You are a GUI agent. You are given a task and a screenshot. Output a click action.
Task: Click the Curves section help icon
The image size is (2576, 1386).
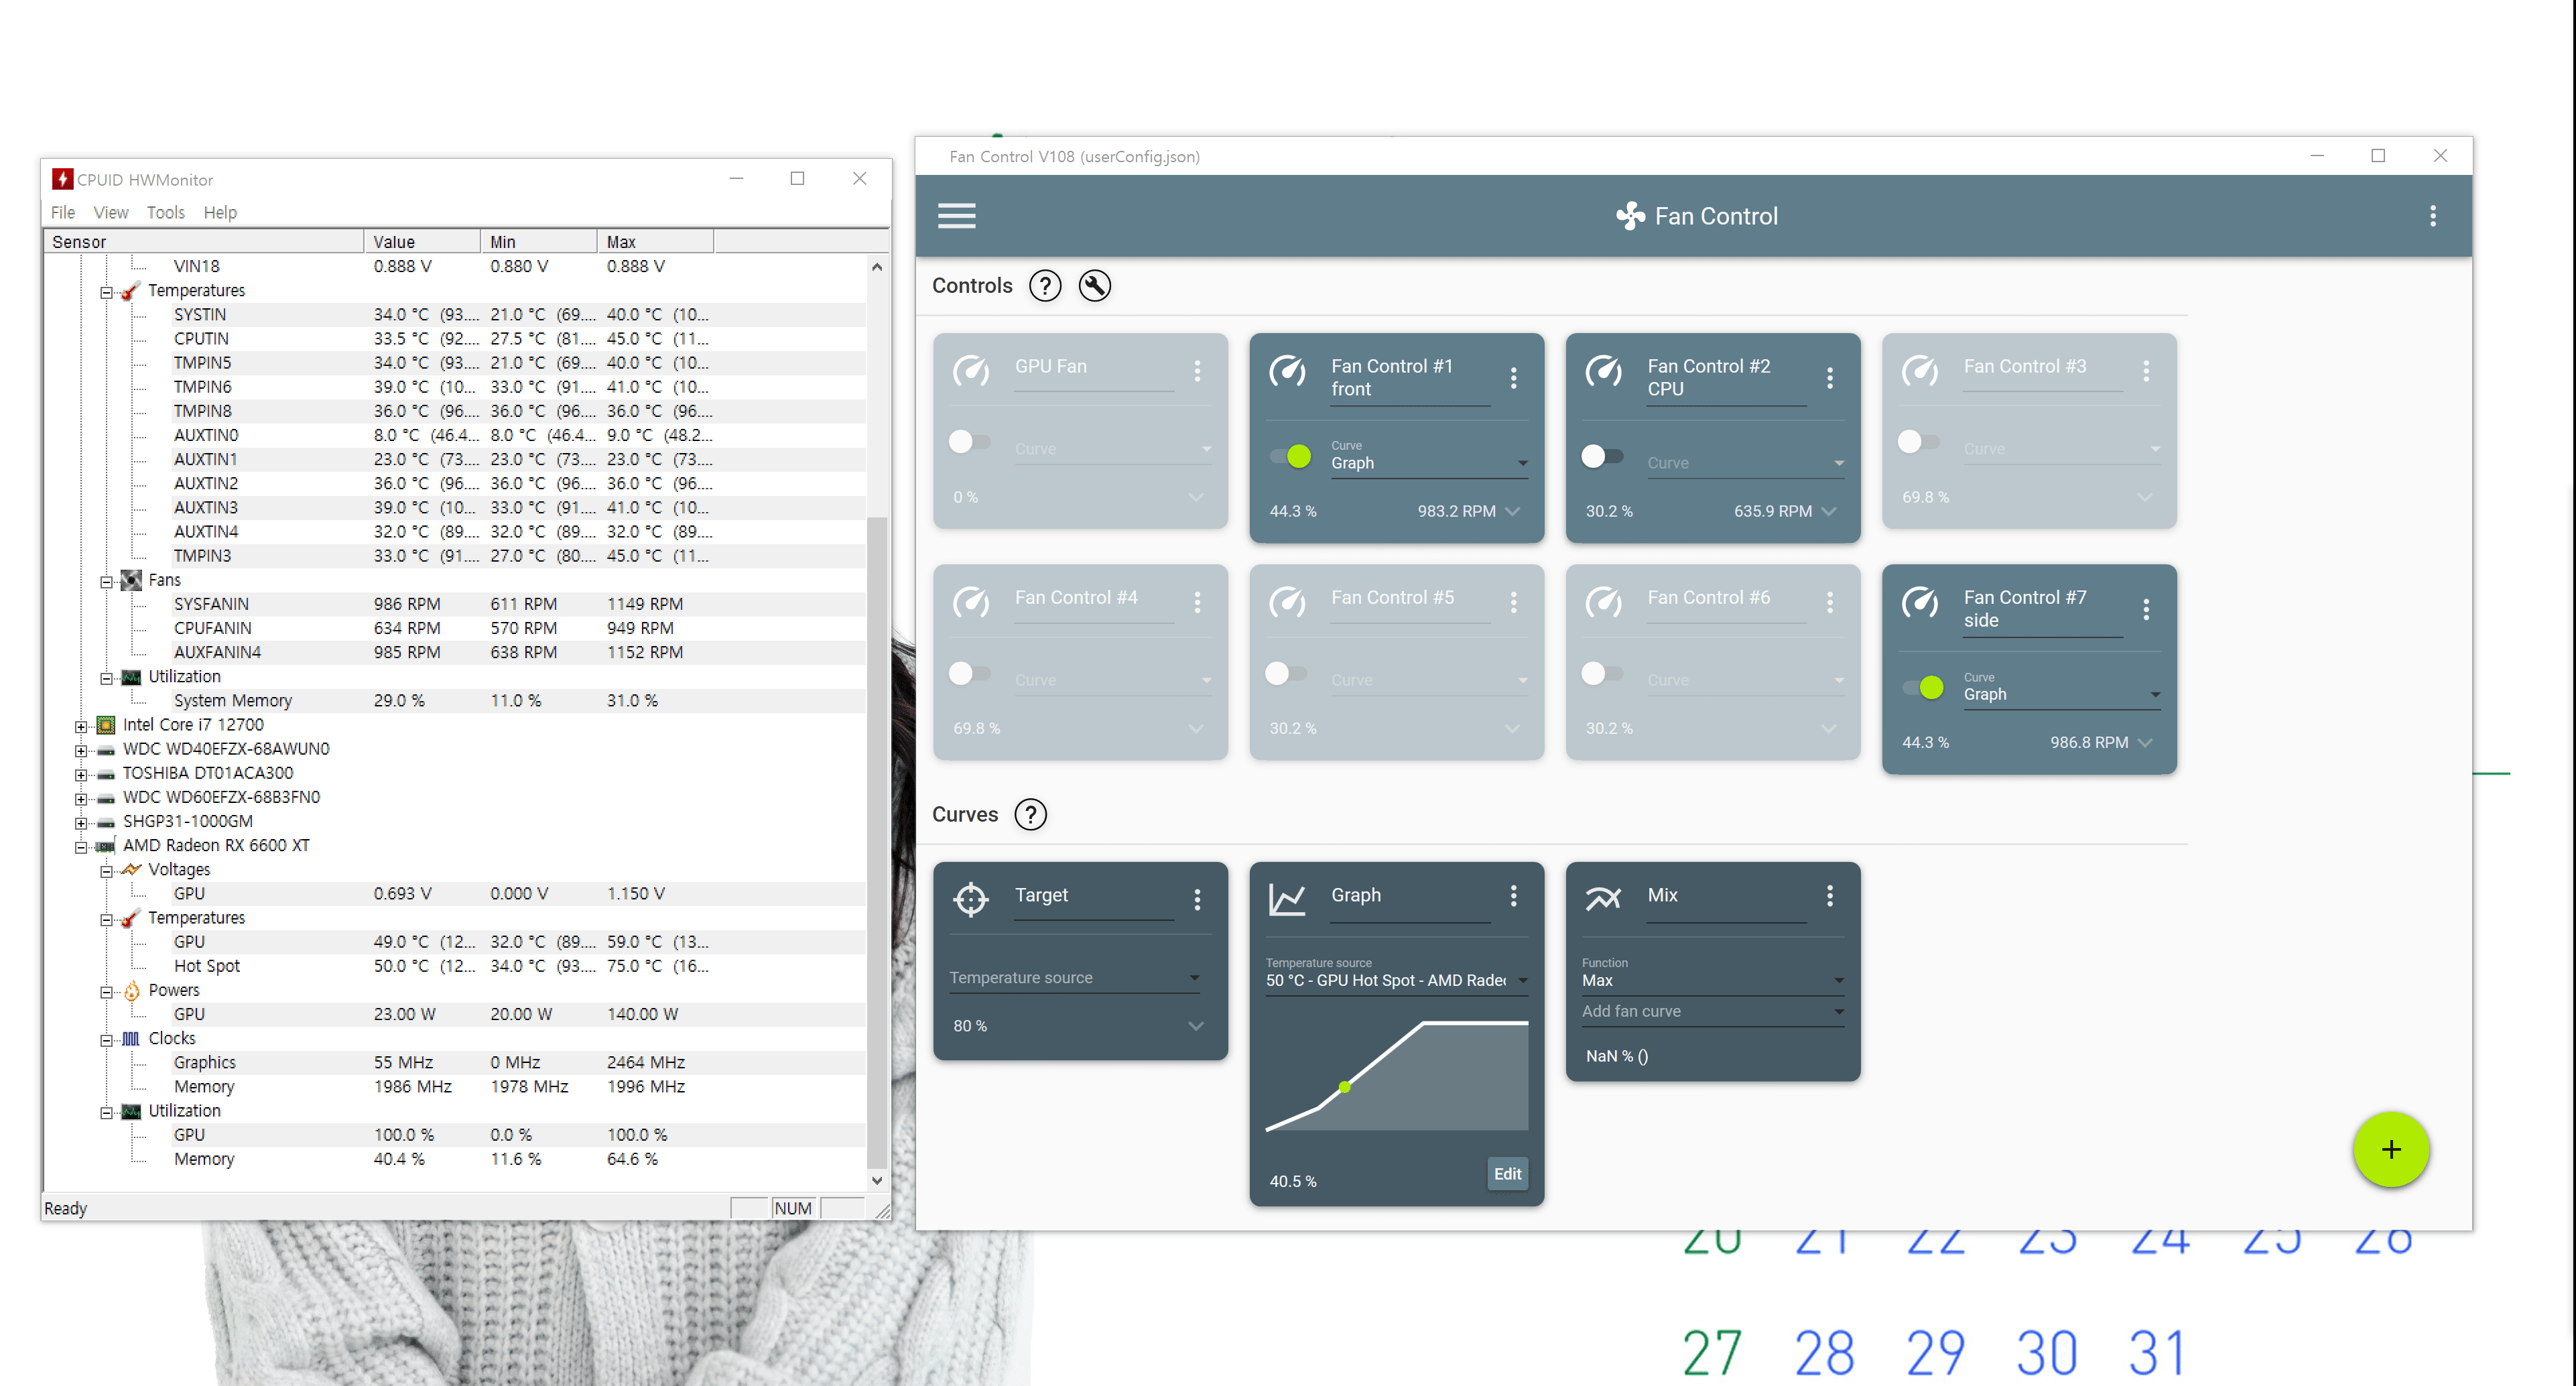pyautogui.click(x=1030, y=814)
